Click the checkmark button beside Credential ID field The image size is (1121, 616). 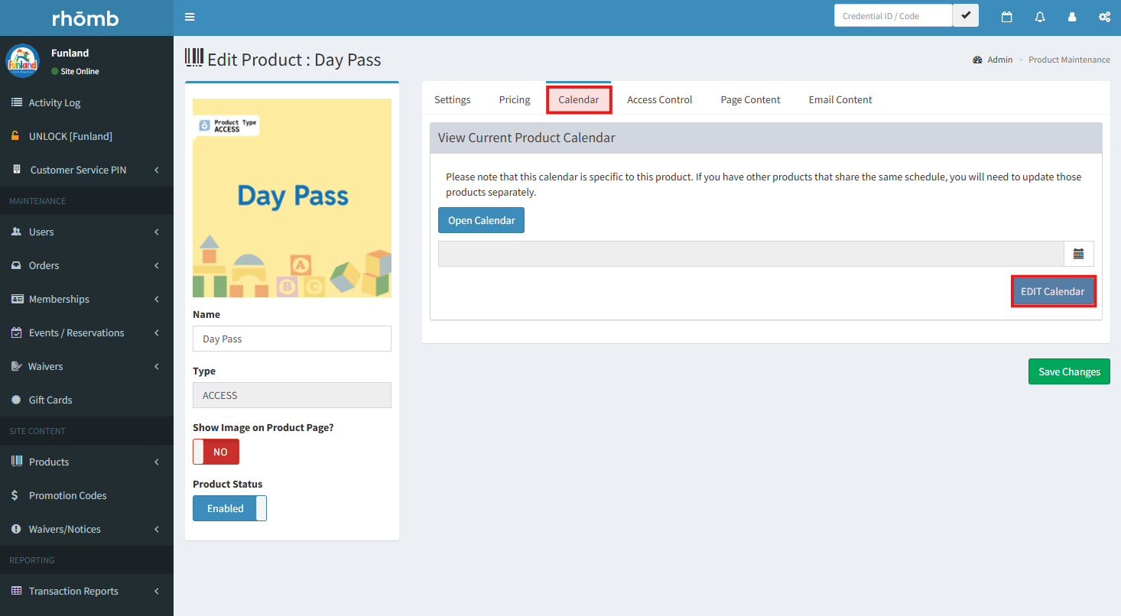pyautogui.click(x=966, y=16)
